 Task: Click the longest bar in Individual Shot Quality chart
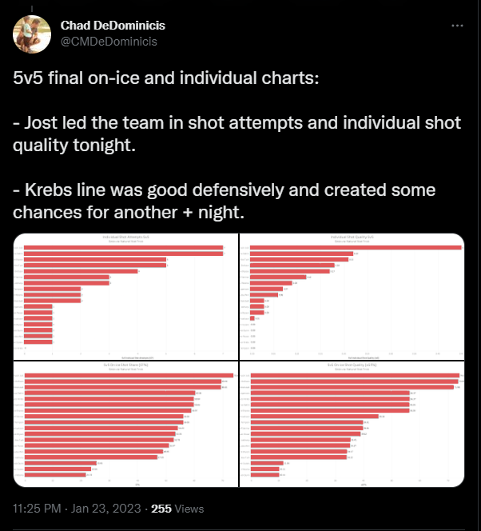356,248
